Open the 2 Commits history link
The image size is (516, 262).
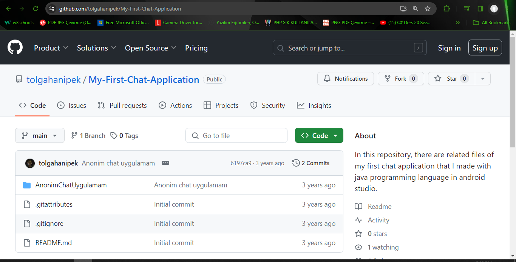click(x=311, y=163)
